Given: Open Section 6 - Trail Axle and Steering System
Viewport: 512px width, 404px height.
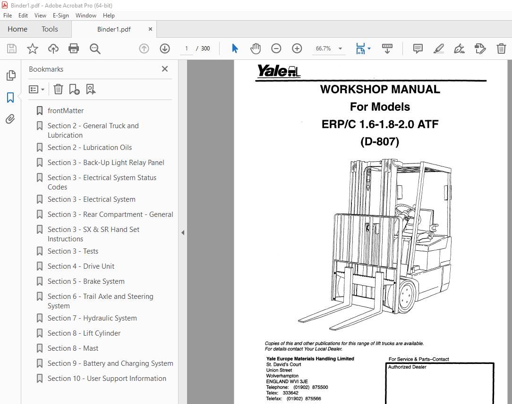Looking at the screenshot, I should [100, 301].
